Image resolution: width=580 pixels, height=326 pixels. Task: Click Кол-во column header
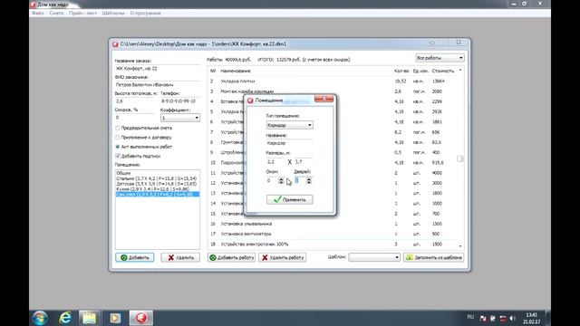click(401, 71)
